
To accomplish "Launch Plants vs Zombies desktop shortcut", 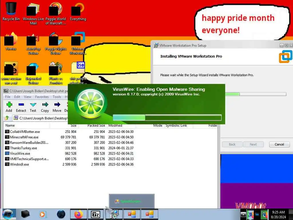I will tap(56, 73).
